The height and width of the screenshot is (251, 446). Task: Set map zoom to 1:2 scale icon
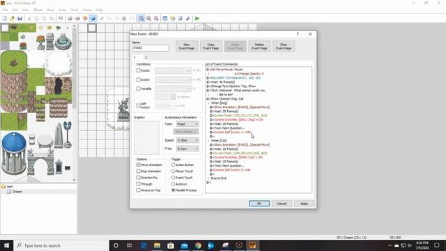(148, 19)
